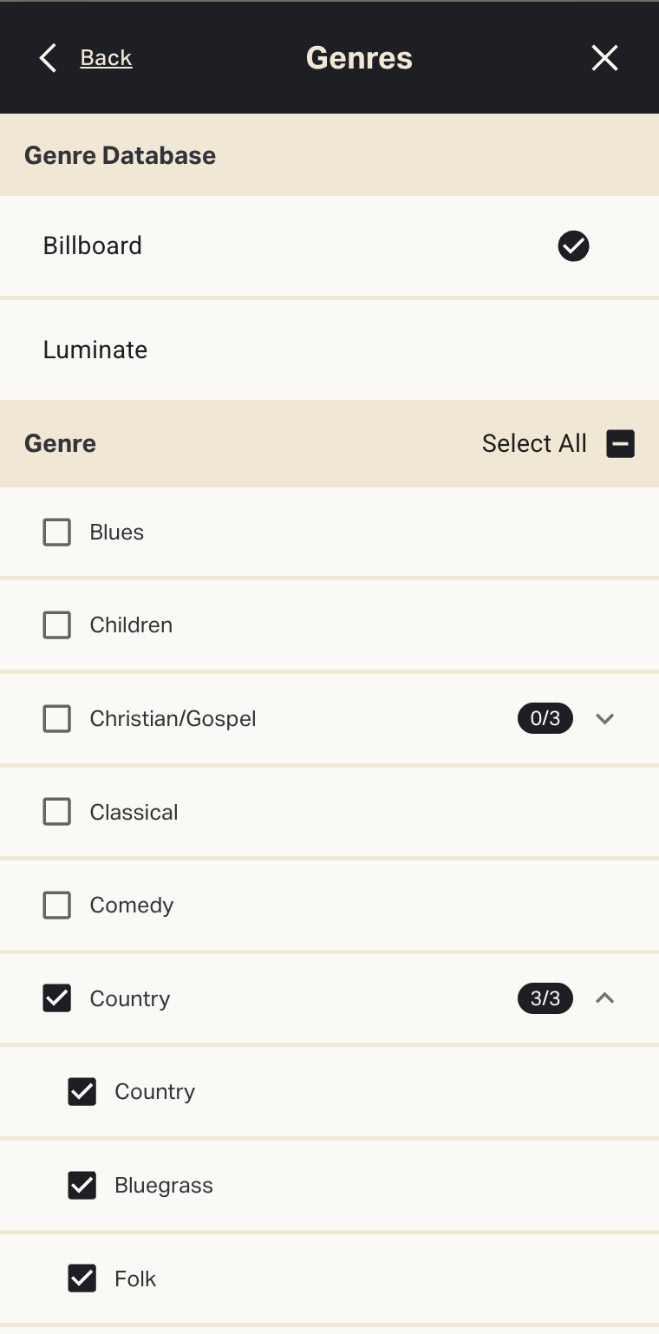Enable the Children genre checkbox
659x1334 pixels.
(57, 625)
